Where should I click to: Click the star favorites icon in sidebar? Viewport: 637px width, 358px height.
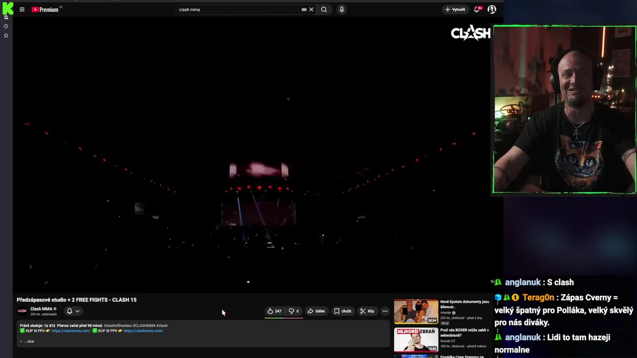pos(6,36)
